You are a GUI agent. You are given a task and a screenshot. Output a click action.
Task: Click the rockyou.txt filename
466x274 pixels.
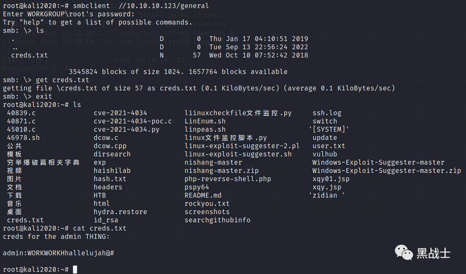pos(207,204)
